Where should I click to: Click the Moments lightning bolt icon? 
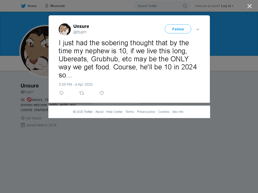click(x=47, y=6)
